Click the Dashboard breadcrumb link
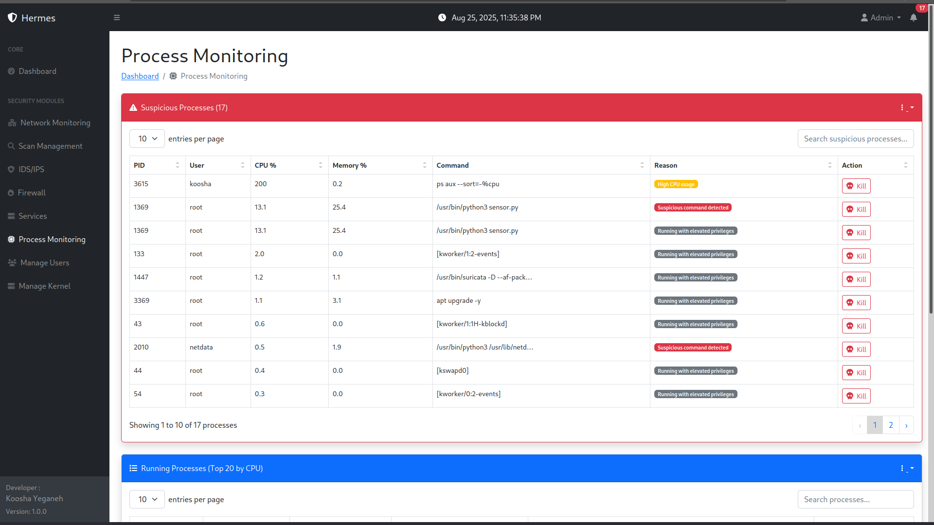The height and width of the screenshot is (525, 934). click(140, 76)
